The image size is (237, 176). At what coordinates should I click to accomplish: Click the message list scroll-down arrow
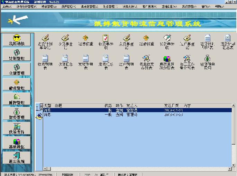pyautogui.click(x=234, y=165)
